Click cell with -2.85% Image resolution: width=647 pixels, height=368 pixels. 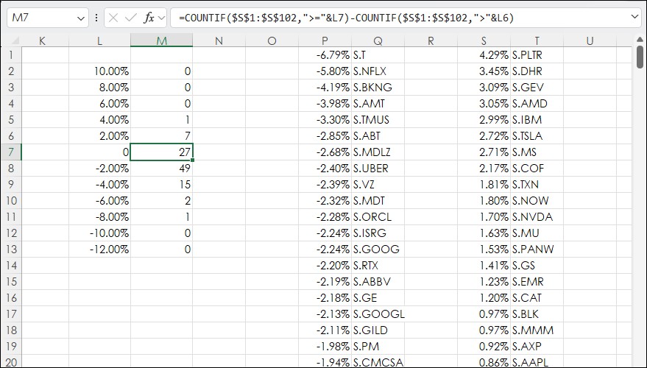pyautogui.click(x=325, y=135)
